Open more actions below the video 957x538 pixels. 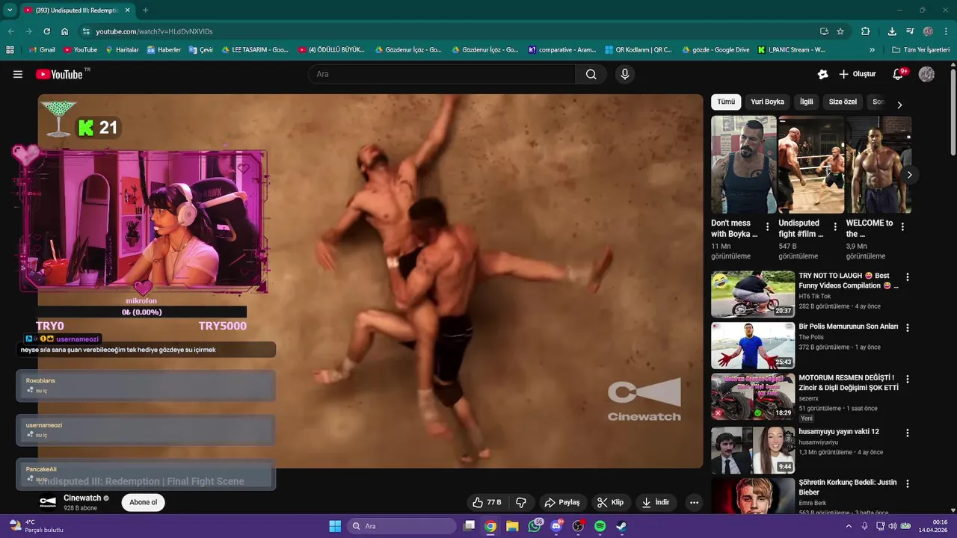[x=694, y=502]
